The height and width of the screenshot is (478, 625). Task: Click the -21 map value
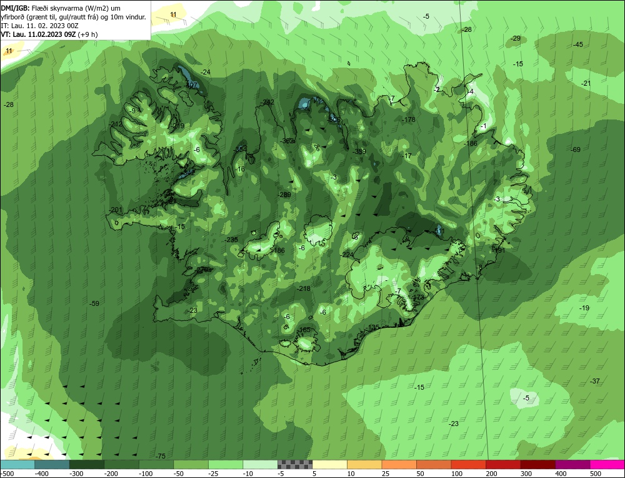[586, 83]
